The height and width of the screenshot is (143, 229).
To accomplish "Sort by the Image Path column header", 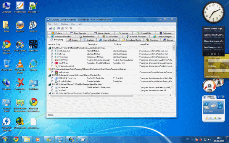I will [144, 44].
